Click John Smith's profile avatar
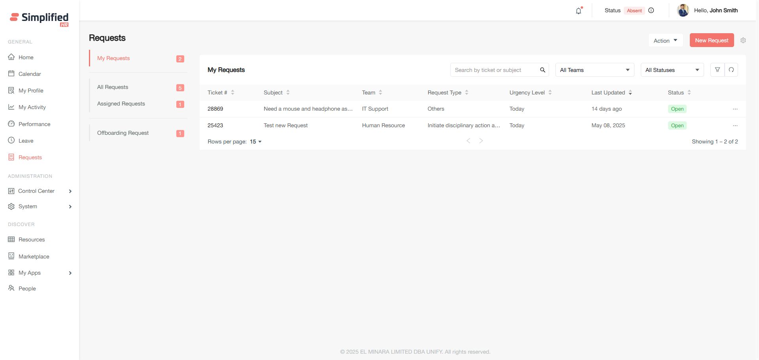Screen dimensions: 759x360 click(683, 11)
